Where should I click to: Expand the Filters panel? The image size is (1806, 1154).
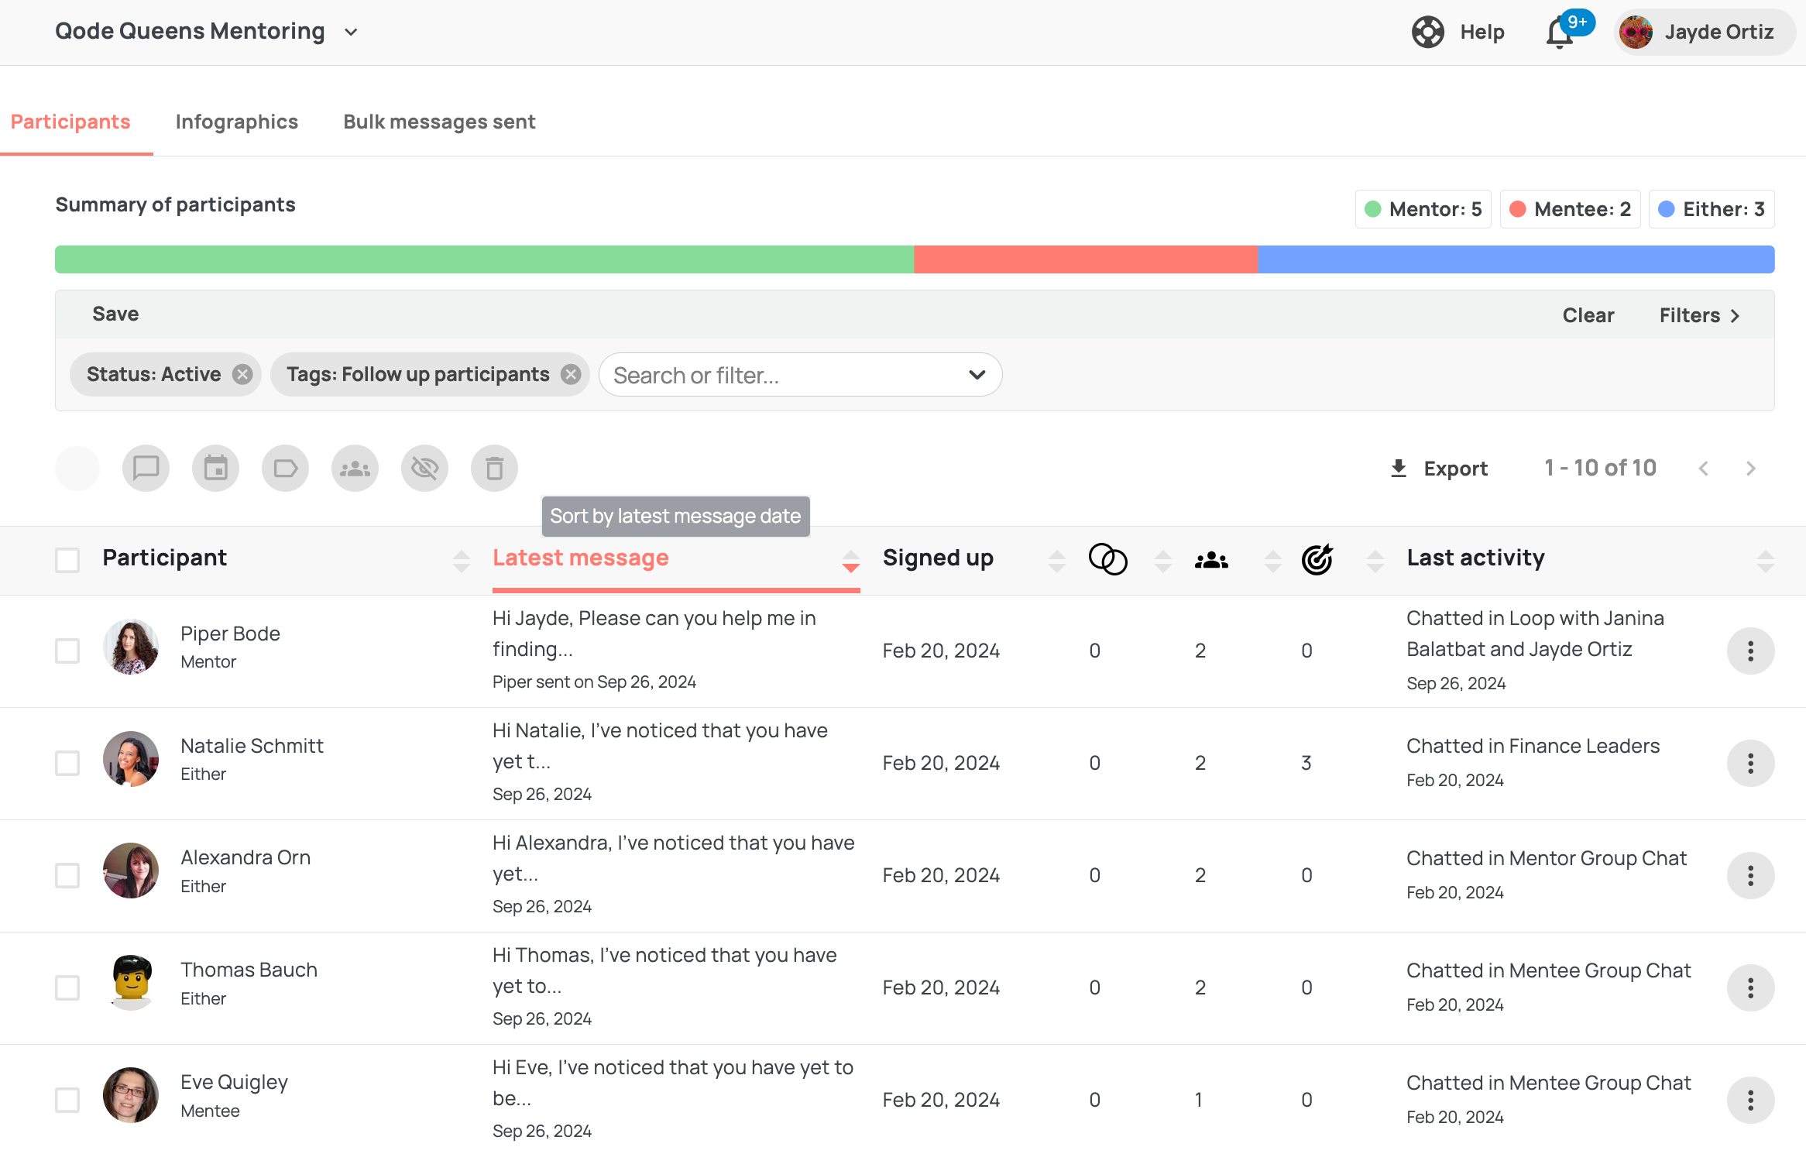(1700, 315)
